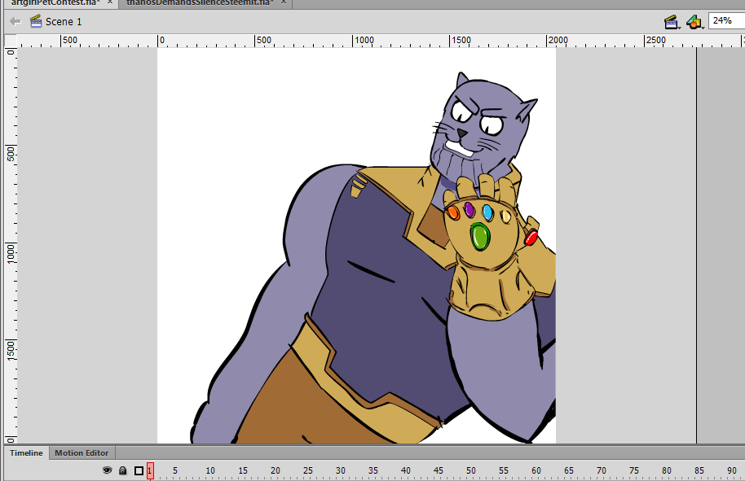This screenshot has width=745, height=481.
Task: Jump to frame 75 on the timeline
Action: (634, 470)
